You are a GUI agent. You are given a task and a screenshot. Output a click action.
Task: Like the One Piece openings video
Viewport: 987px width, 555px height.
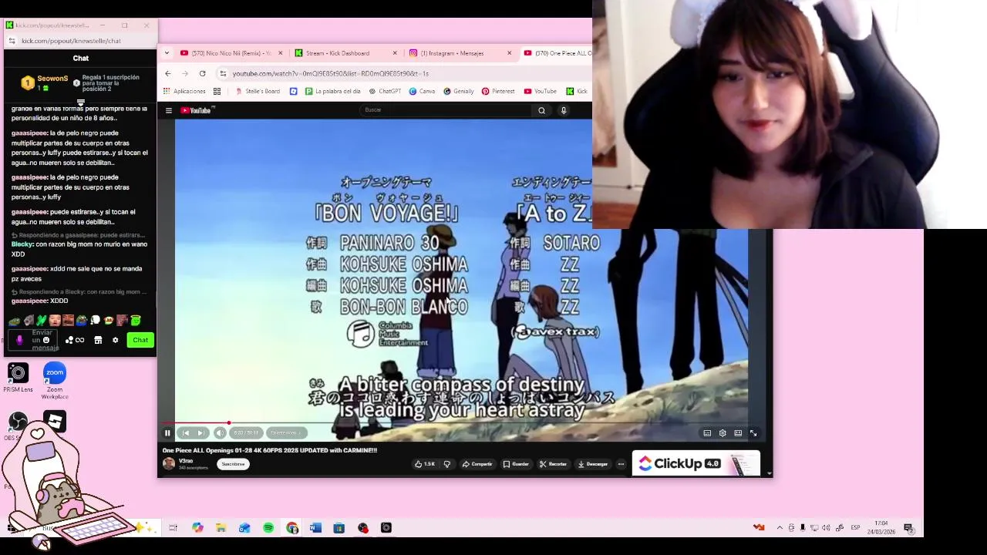coord(425,464)
